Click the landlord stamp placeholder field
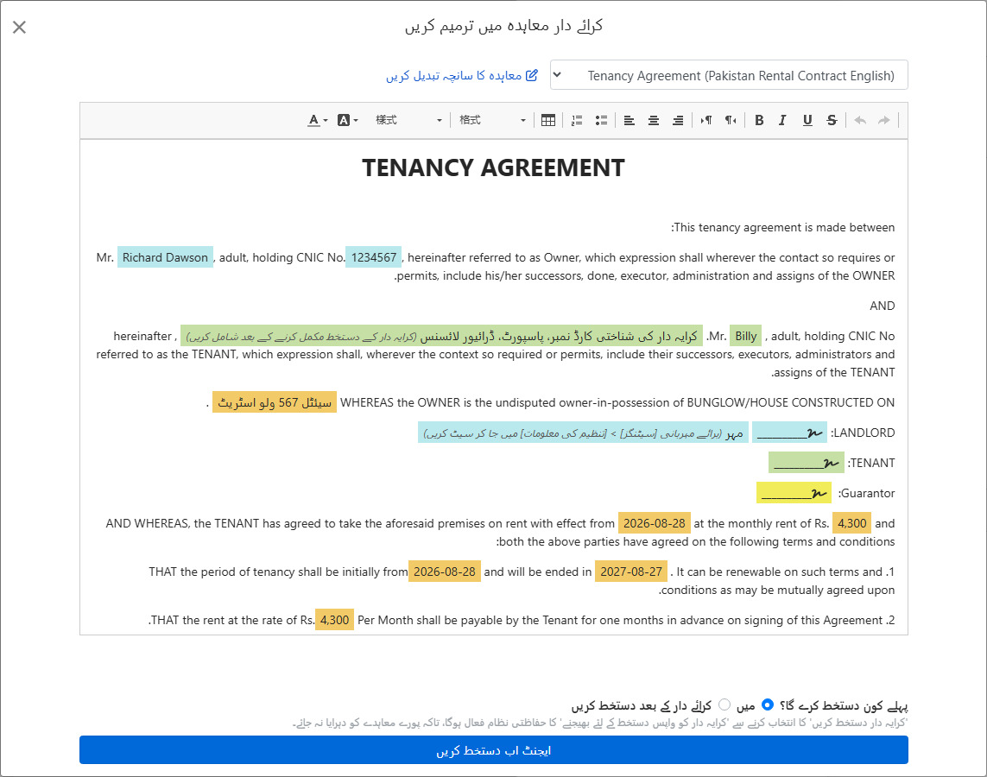987x777 pixels. (x=583, y=433)
